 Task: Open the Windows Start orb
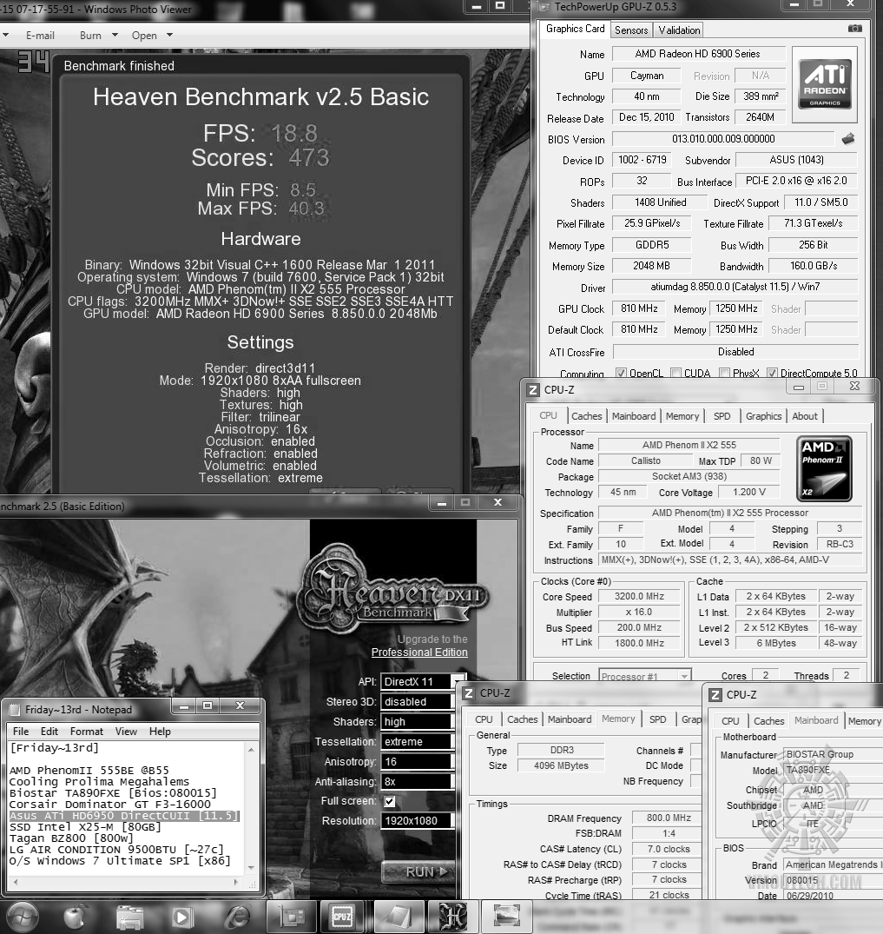[x=22, y=917]
